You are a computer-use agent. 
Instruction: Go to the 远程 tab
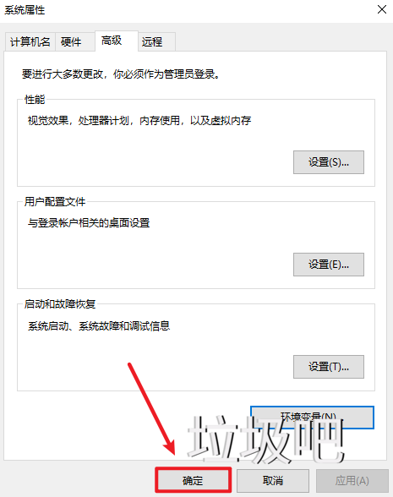tap(156, 42)
